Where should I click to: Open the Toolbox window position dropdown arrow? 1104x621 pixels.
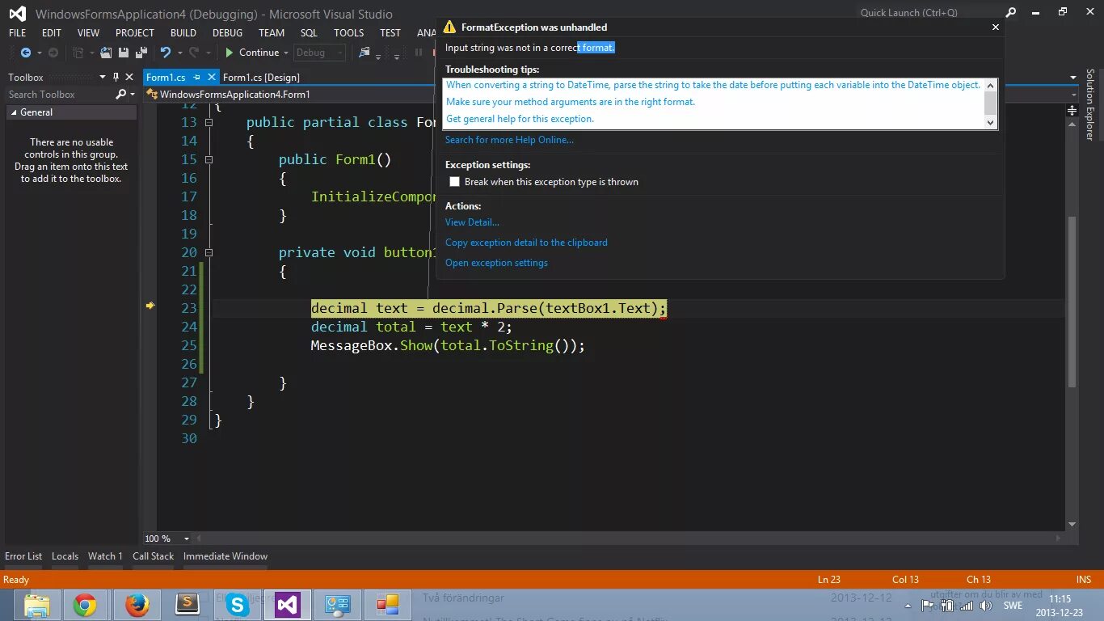click(x=103, y=77)
